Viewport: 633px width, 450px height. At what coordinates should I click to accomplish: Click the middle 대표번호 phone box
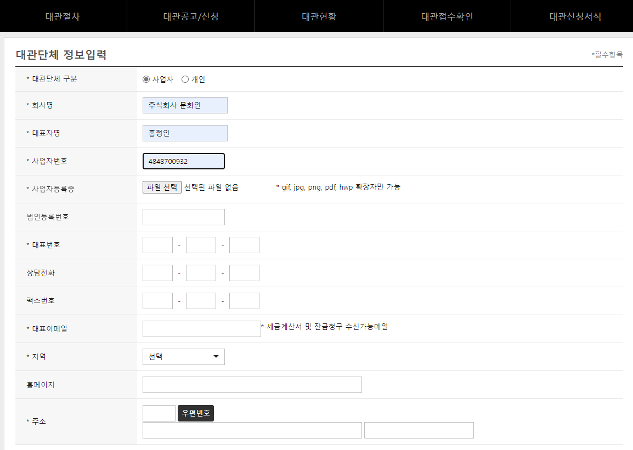(201, 245)
